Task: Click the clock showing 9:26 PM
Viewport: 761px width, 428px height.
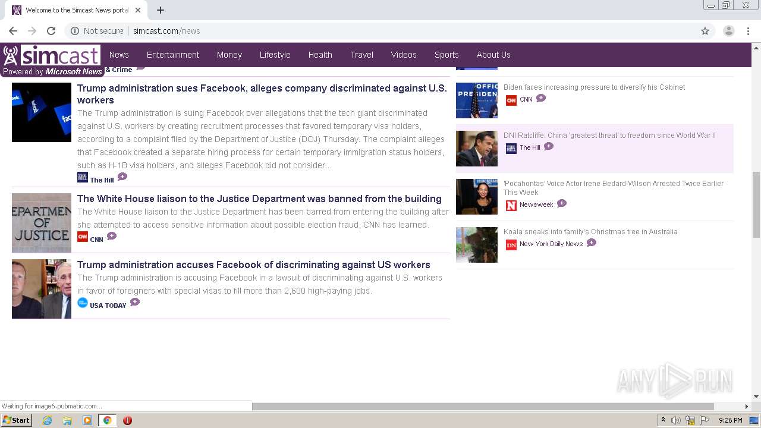Action: click(730, 420)
